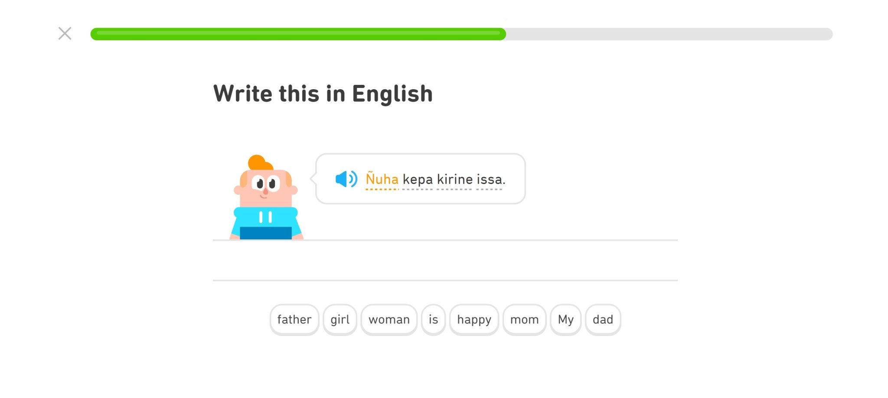Click the lesson progress bar
This screenshot has width=888, height=398.
461,34
